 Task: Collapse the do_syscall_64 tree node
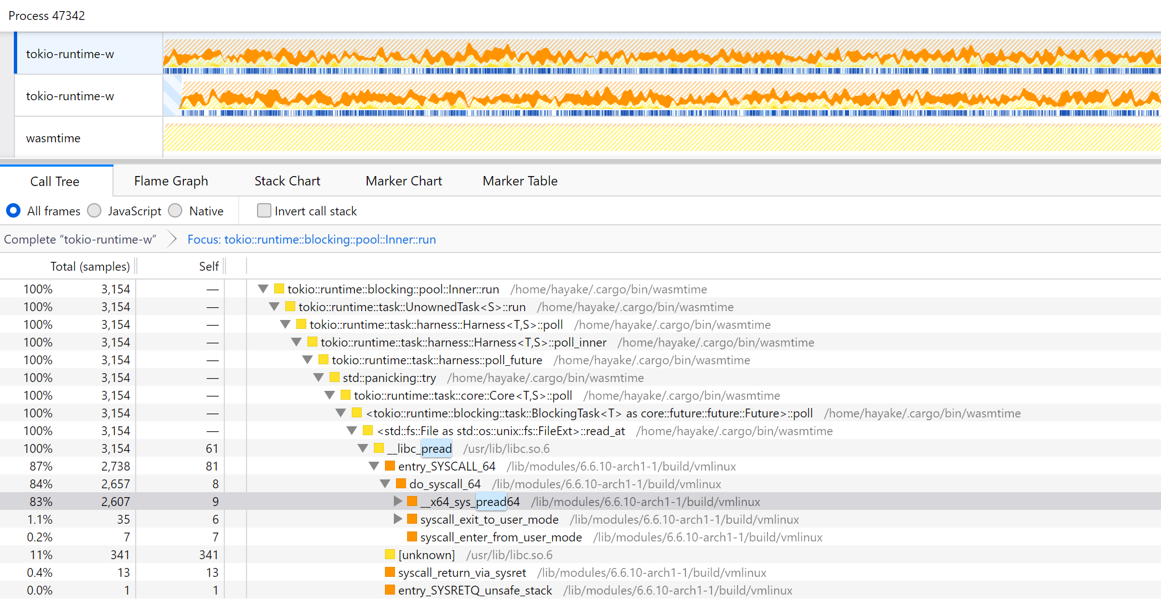[386, 484]
